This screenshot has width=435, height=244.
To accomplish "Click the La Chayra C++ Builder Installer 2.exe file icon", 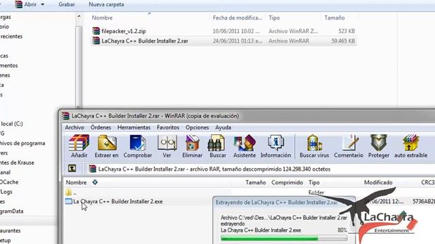I will click(x=69, y=201).
